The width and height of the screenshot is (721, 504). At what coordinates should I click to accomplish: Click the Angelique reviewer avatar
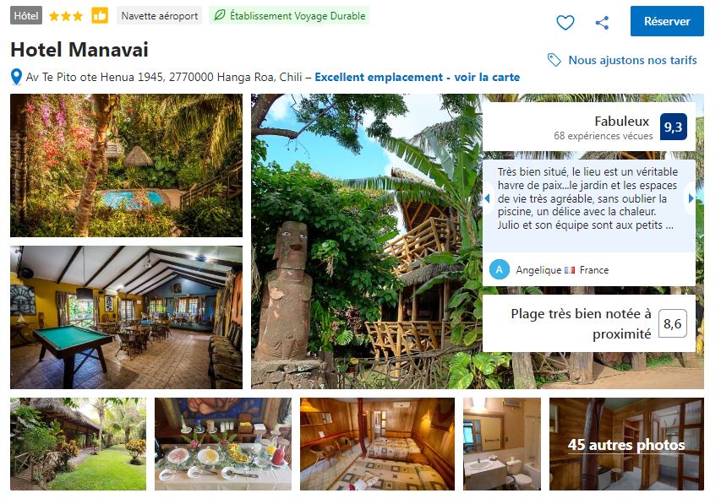500,269
